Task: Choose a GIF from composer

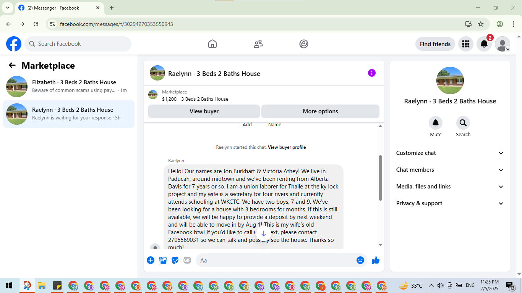Action: pyautogui.click(x=187, y=260)
